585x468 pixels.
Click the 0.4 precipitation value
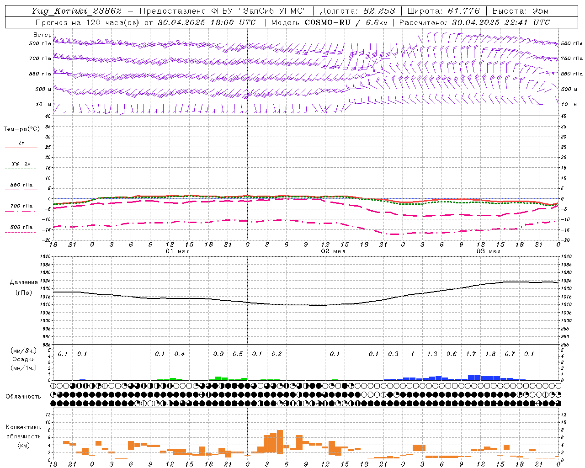pos(180,354)
